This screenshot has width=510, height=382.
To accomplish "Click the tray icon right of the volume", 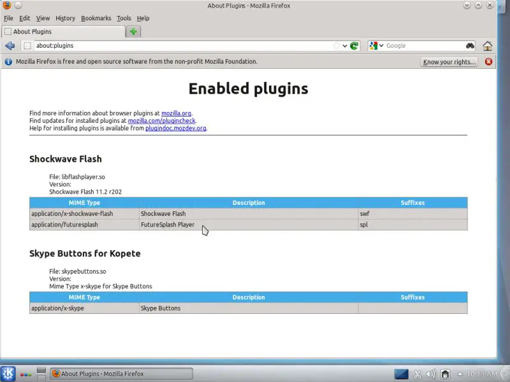I will pyautogui.click(x=445, y=374).
